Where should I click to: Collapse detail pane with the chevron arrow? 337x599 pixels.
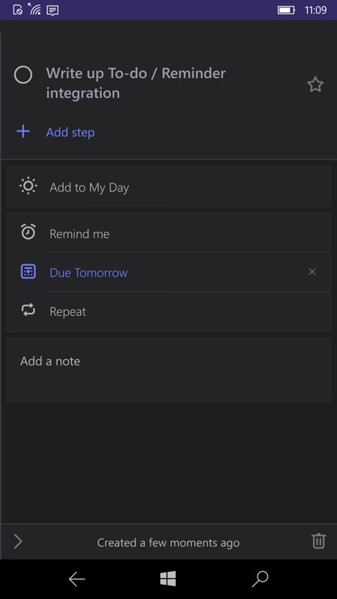(18, 541)
